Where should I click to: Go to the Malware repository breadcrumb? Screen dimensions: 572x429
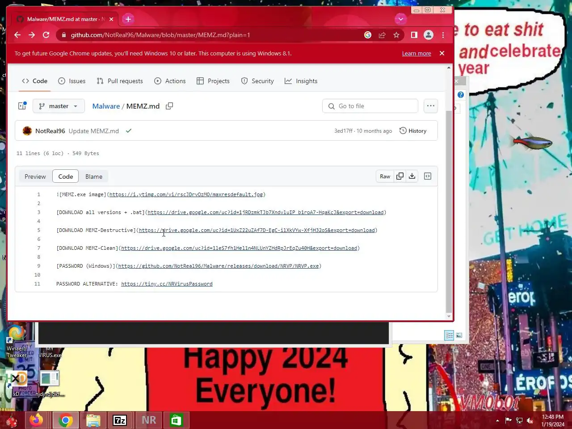pyautogui.click(x=106, y=106)
